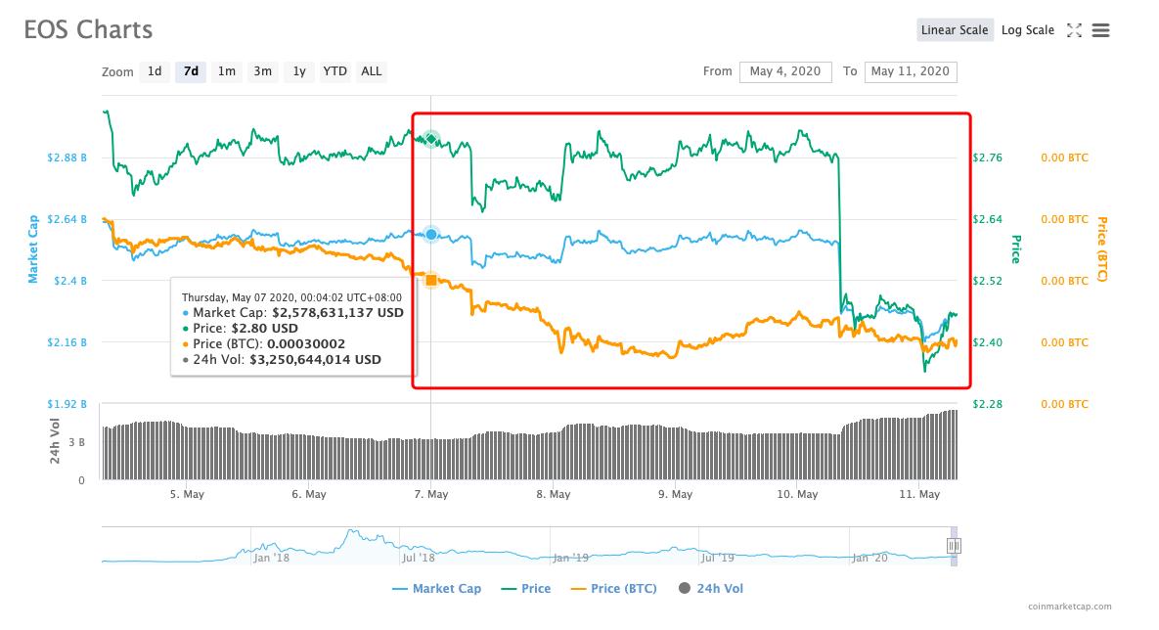Zoom chart to 1m range
The height and width of the screenshot is (630, 1159).
tap(226, 71)
